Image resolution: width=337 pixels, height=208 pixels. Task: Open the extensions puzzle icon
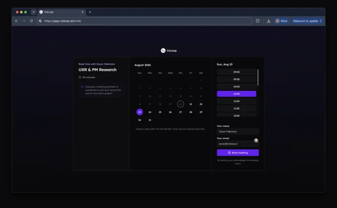tap(258, 21)
